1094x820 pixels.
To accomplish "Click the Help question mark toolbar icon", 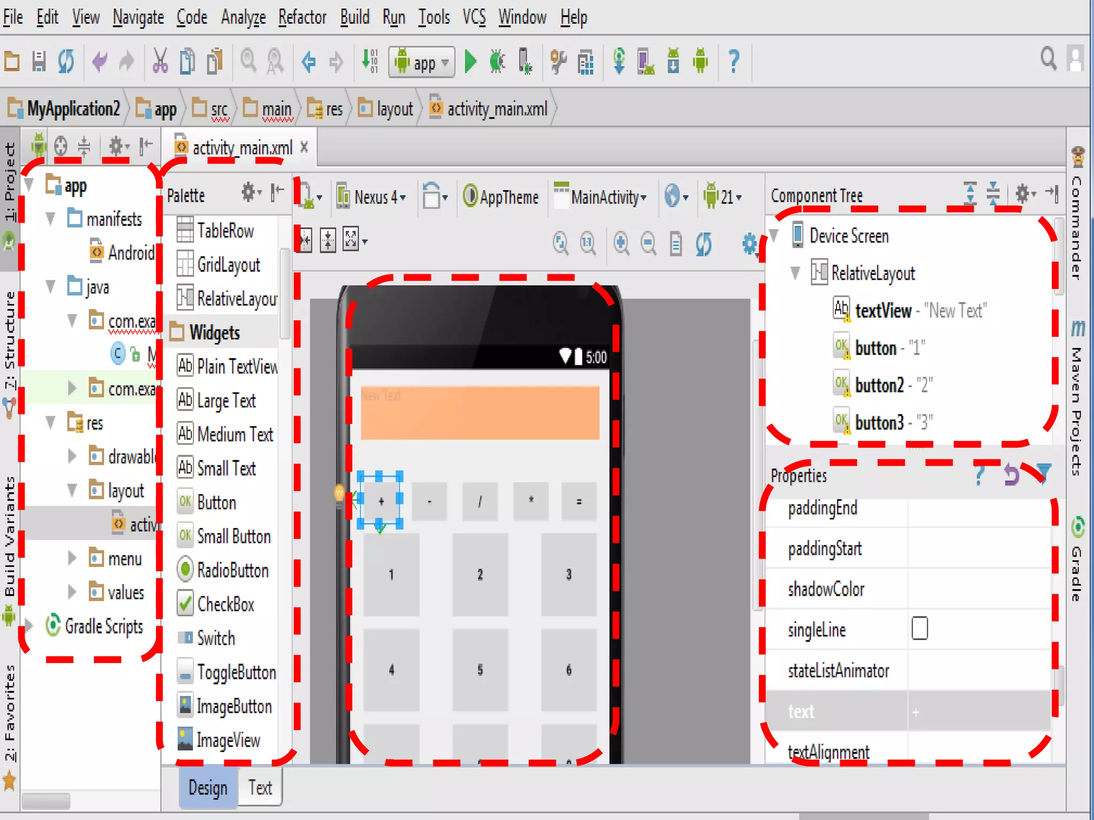I will click(x=734, y=61).
